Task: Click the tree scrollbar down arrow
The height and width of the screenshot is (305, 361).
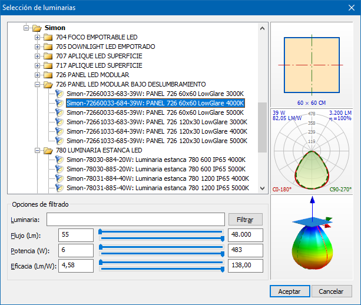Action: (x=262, y=188)
